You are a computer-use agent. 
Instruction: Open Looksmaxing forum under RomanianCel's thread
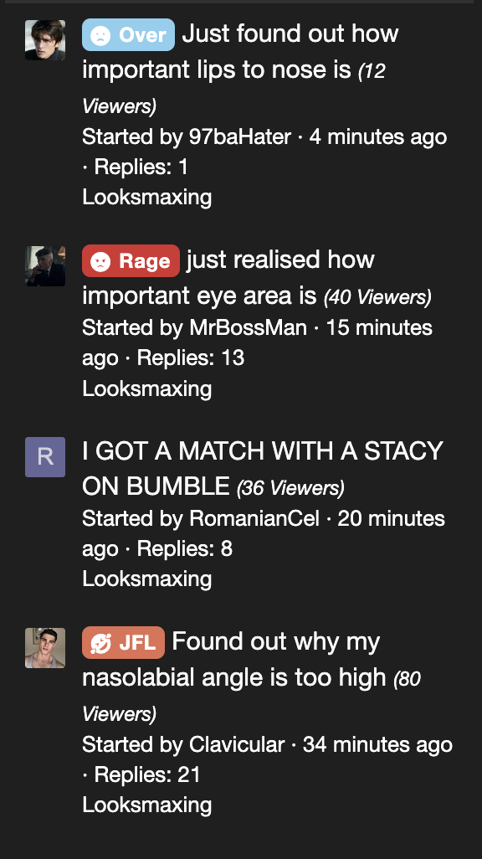pos(146,579)
